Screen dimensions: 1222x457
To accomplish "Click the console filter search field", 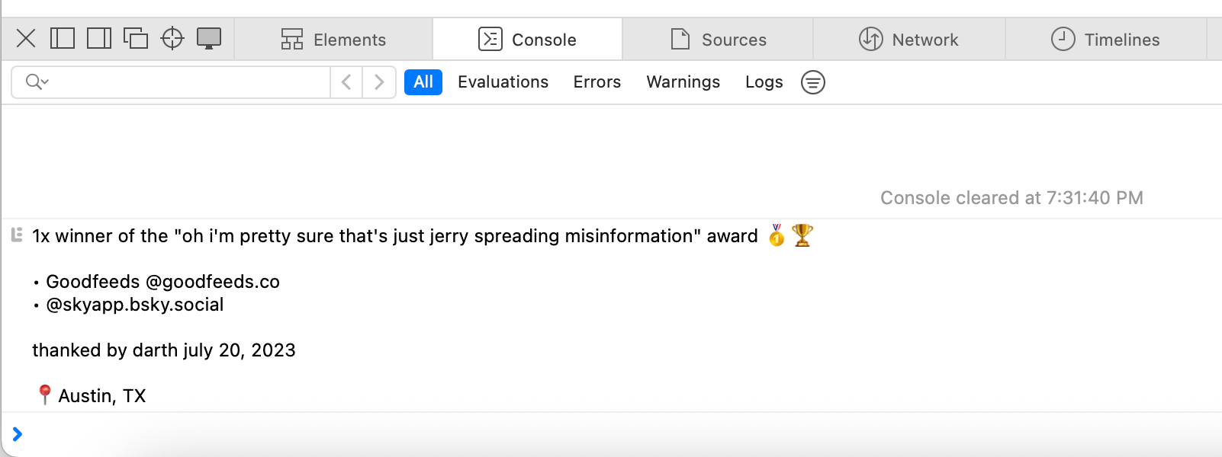I will coord(191,82).
